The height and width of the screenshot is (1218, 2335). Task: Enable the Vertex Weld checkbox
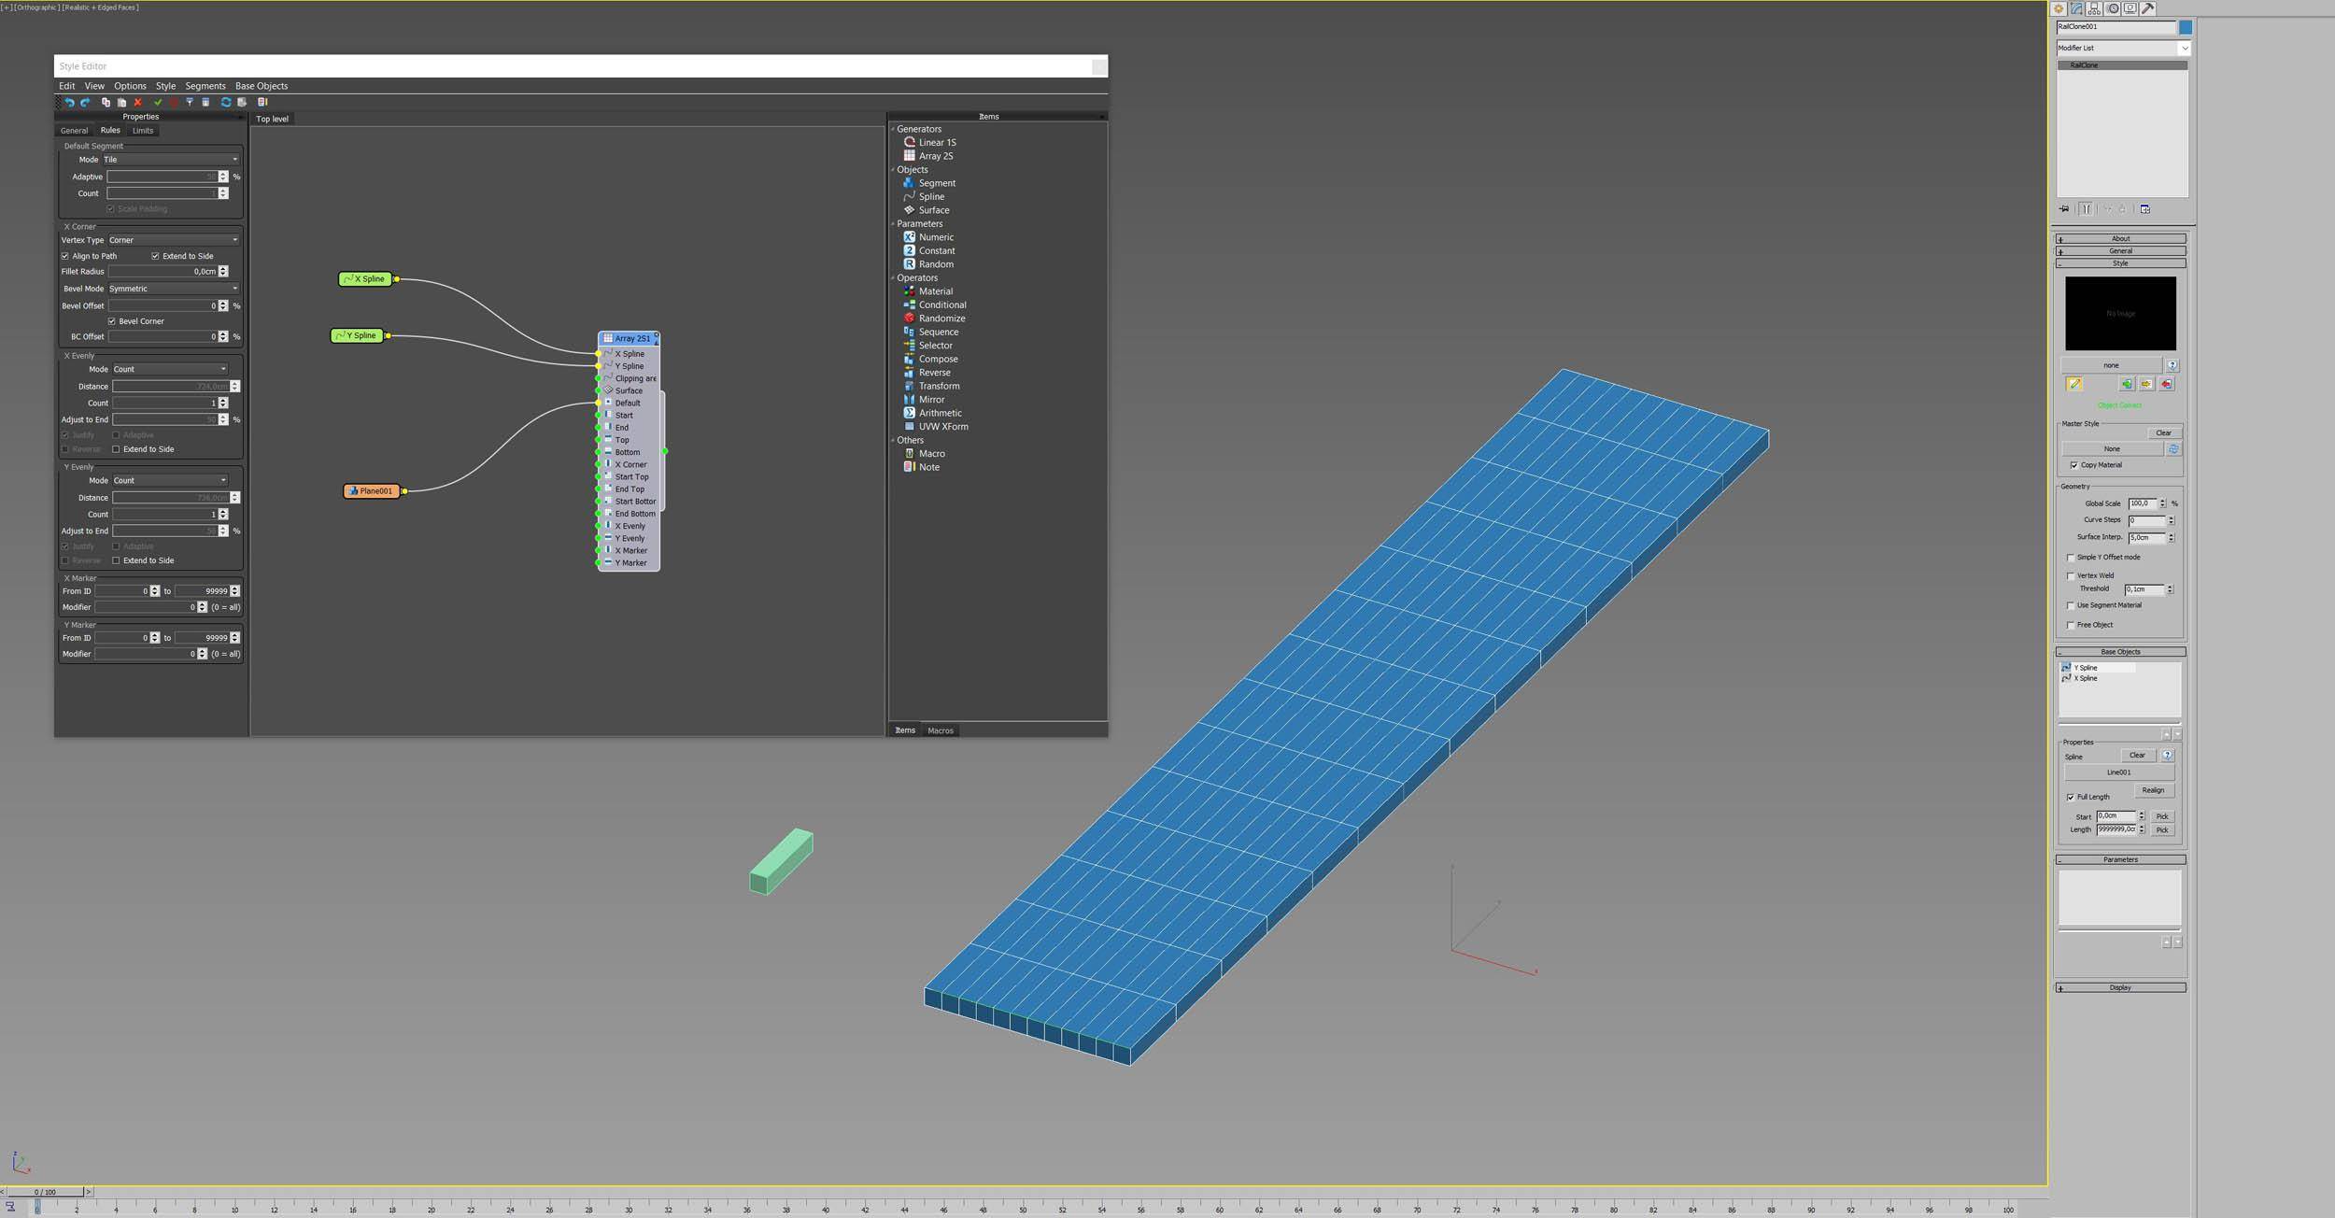2071,575
